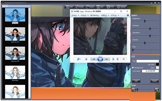Click the Zoom slider handle
Viewport: 162px width, 101px height.
pyautogui.click(x=137, y=90)
